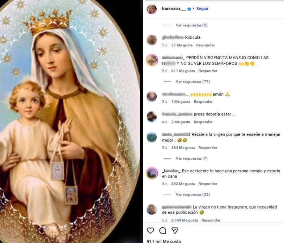Reply to the 'Ridícula' comment
284x243 pixels.
(x=205, y=45)
